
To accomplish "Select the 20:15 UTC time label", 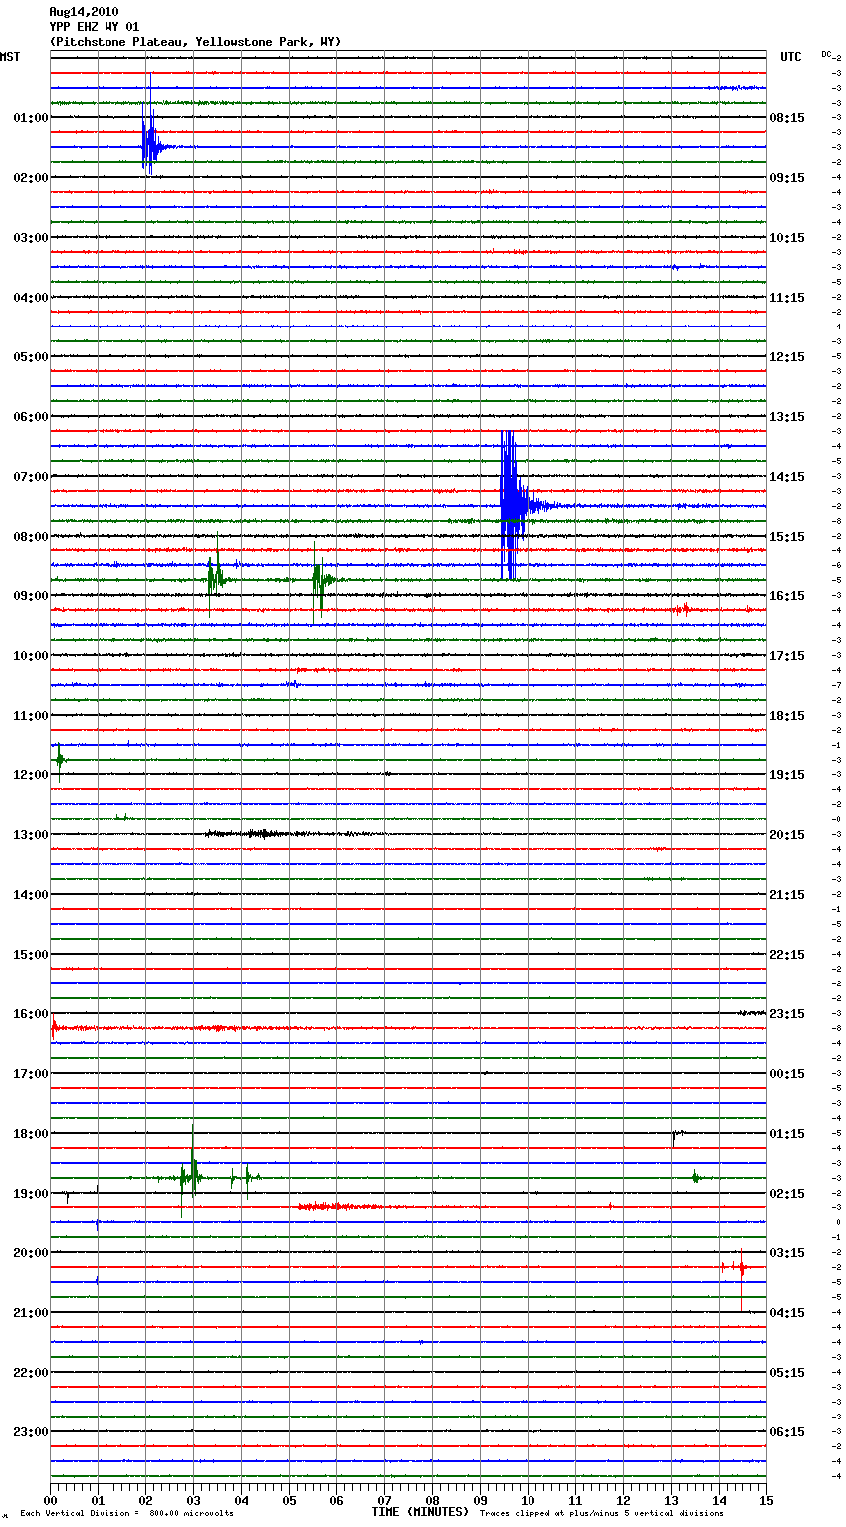I will (787, 835).
